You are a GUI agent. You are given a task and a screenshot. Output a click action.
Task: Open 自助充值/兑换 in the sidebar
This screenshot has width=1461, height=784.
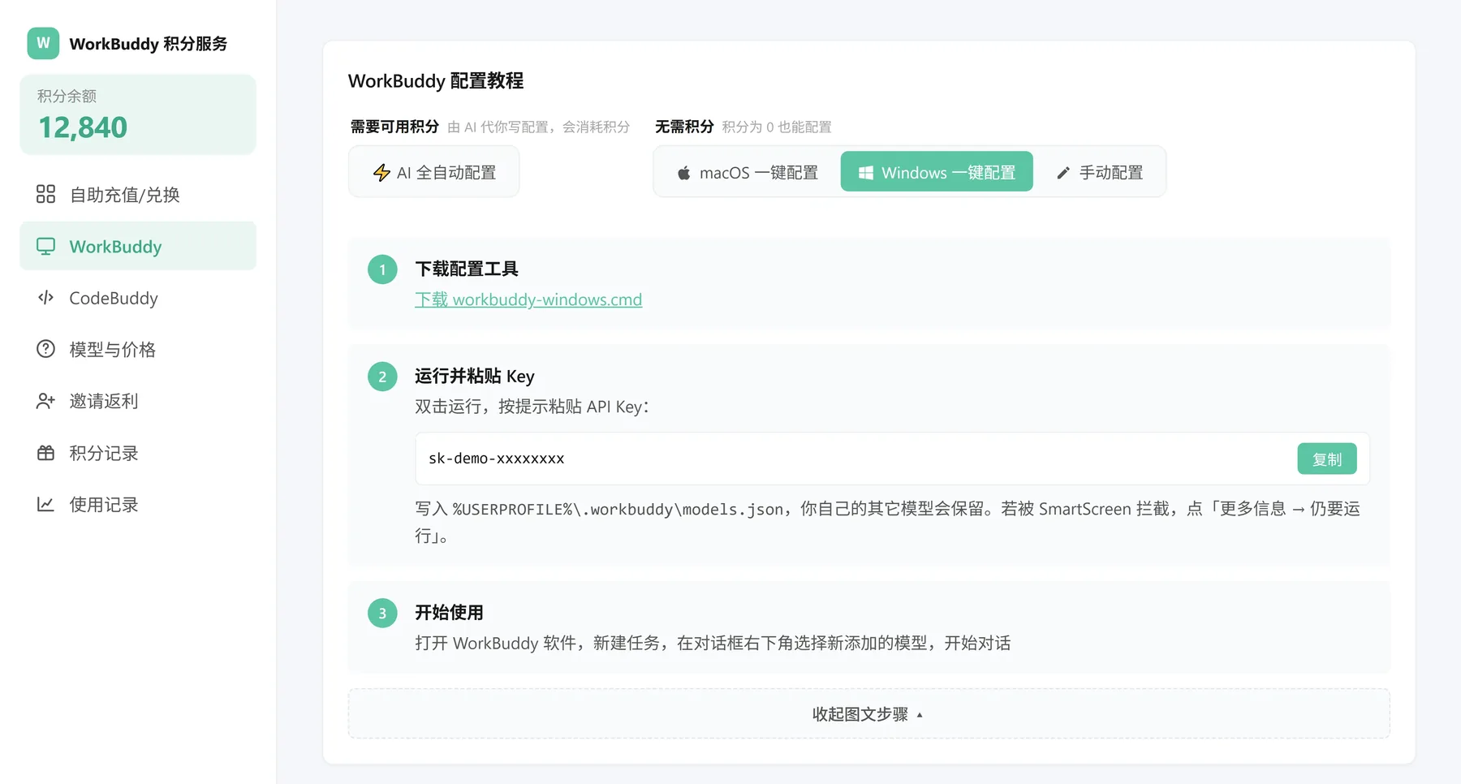[138, 194]
